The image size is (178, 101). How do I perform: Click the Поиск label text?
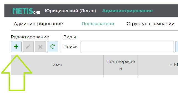pyautogui.click(x=71, y=47)
